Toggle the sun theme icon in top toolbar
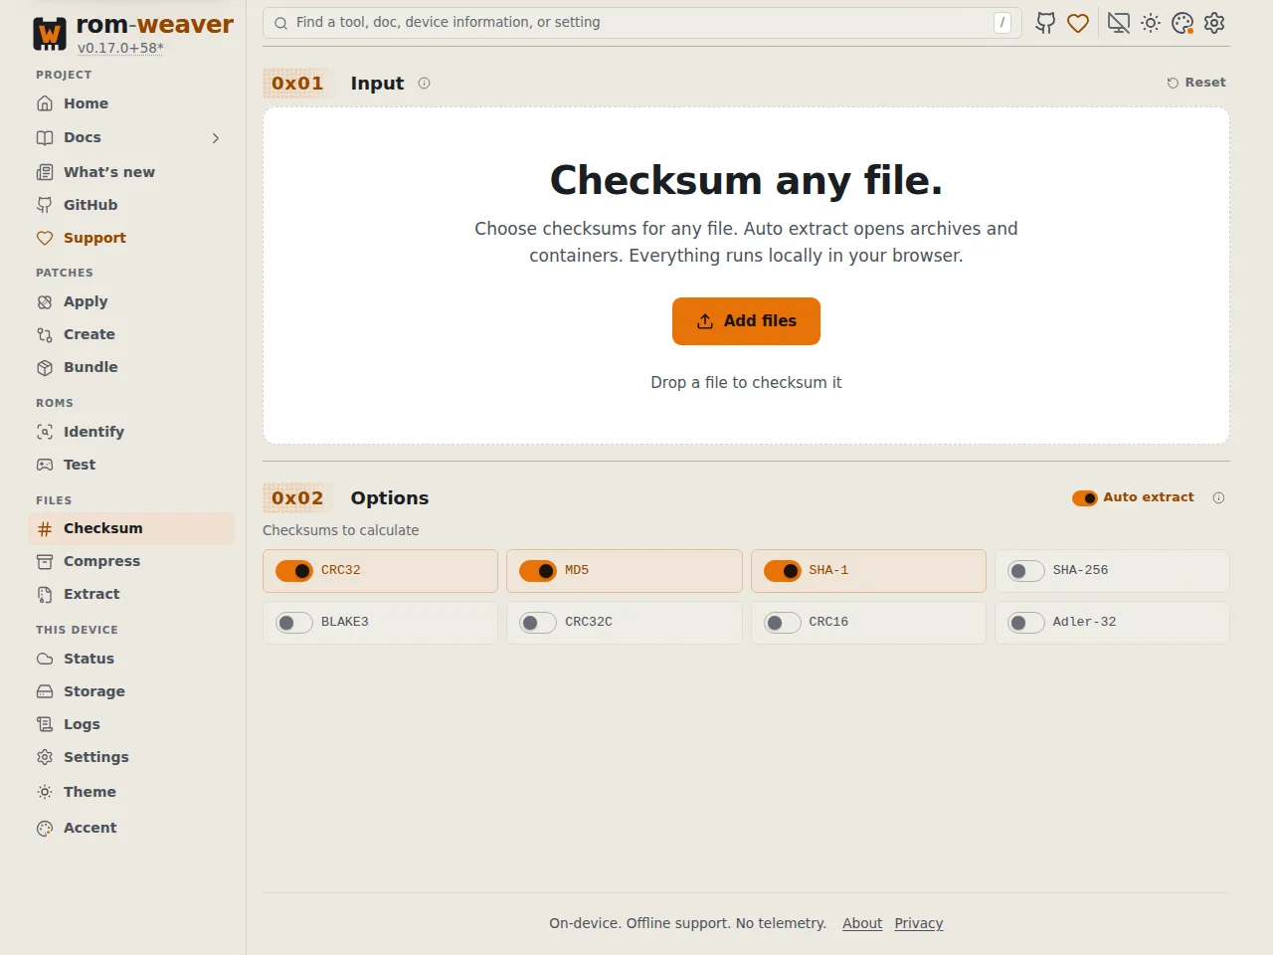 [1151, 23]
